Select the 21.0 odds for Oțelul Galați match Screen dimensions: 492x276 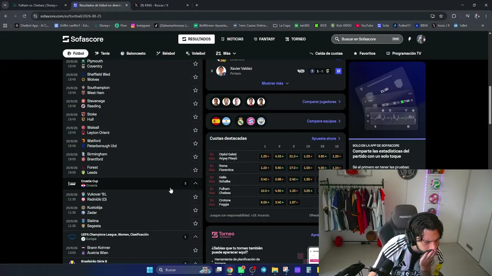294,156
